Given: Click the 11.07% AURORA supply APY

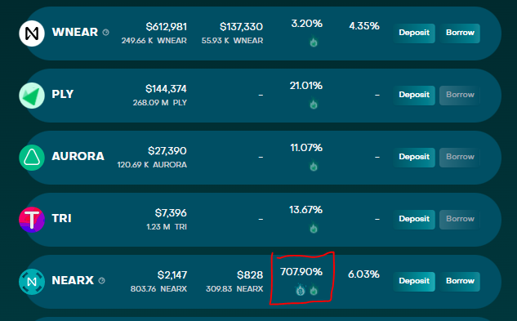Looking at the screenshot, I should [306, 148].
